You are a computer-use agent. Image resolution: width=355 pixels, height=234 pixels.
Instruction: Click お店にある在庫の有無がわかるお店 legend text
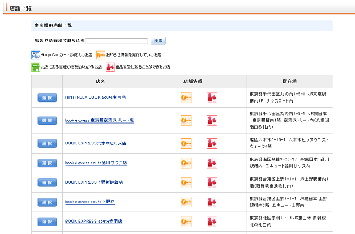coord(71,67)
